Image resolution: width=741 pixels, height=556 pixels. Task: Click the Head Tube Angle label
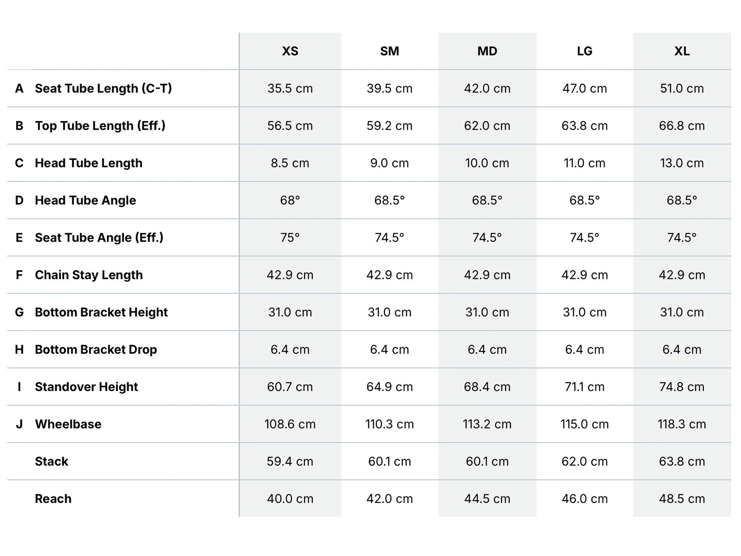point(85,201)
